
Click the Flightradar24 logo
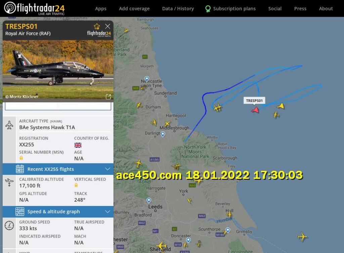(x=35, y=8)
